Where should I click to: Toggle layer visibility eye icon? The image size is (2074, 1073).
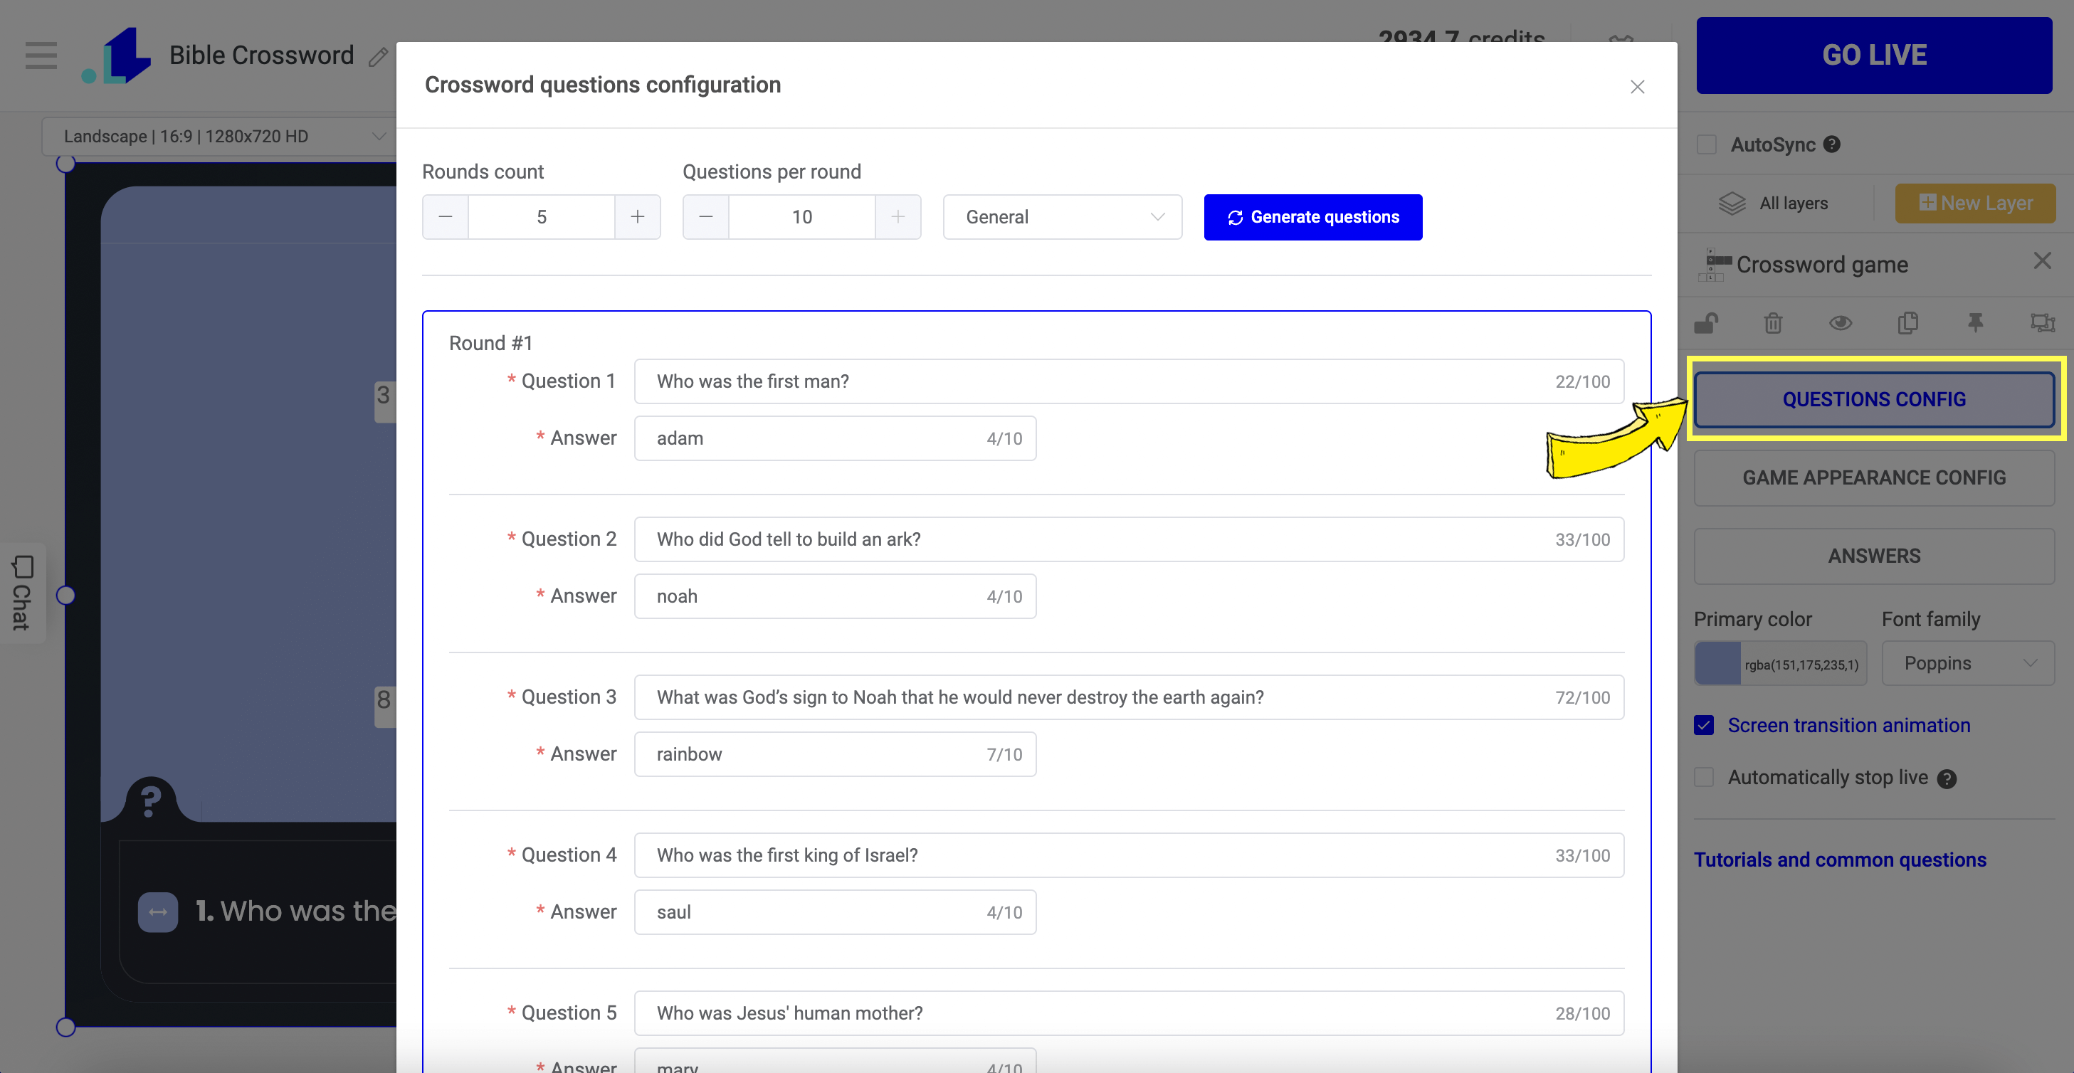(x=1841, y=324)
